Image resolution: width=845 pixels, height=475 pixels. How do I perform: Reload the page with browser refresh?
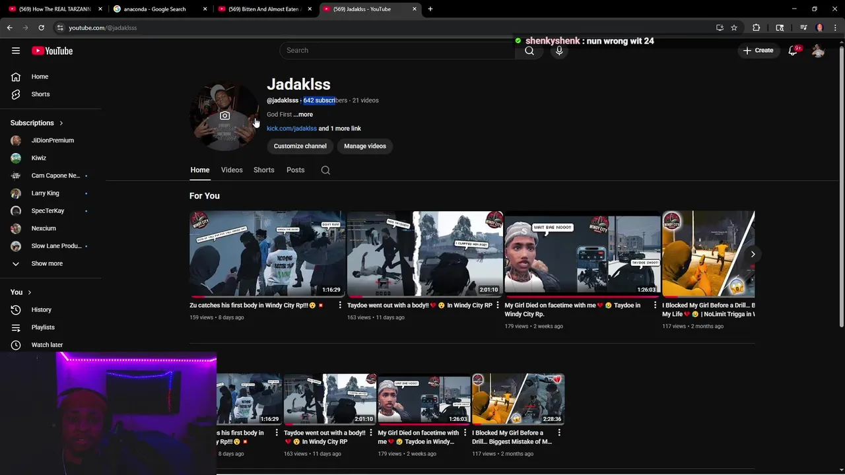(x=41, y=28)
